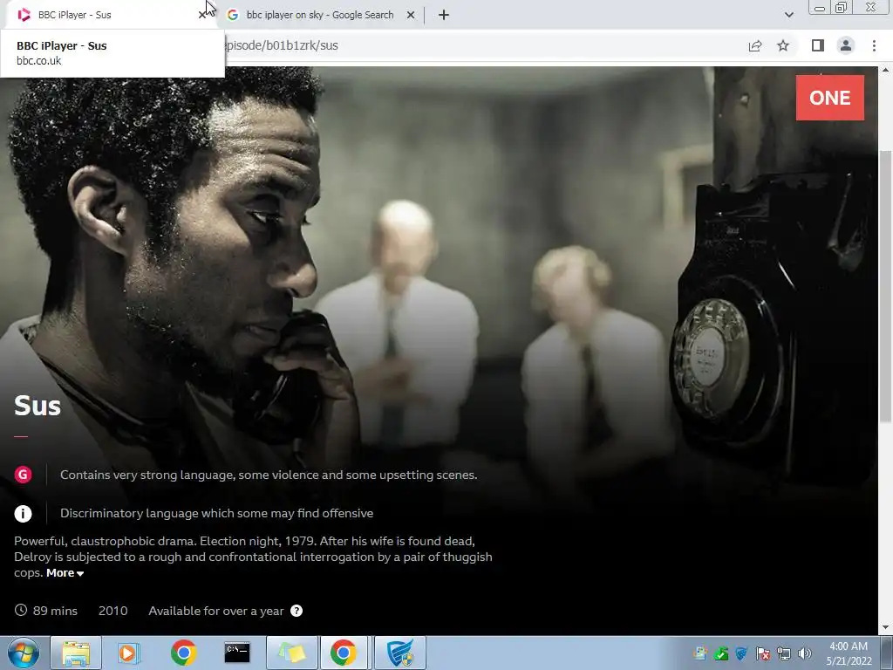Click the scrollbar up arrow

(x=885, y=72)
